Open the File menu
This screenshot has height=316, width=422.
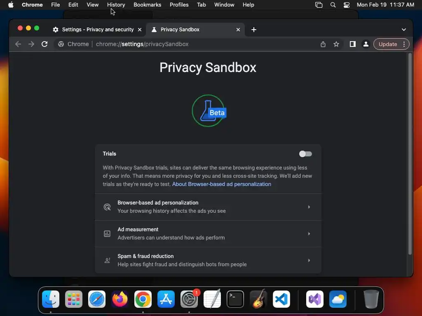pyautogui.click(x=56, y=5)
